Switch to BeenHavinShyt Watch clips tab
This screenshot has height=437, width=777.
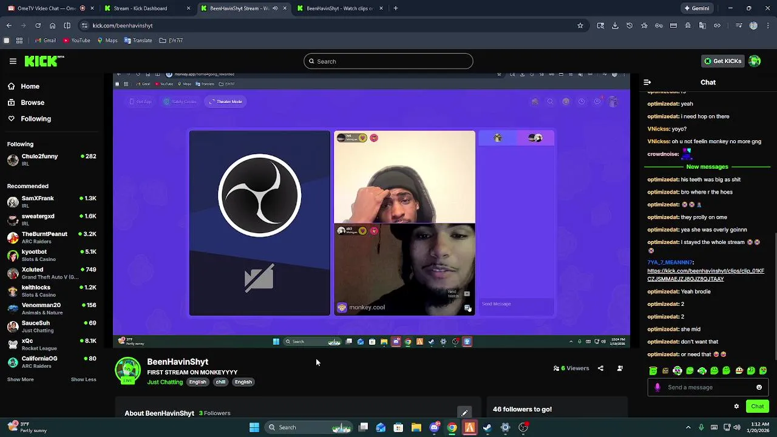340,8
